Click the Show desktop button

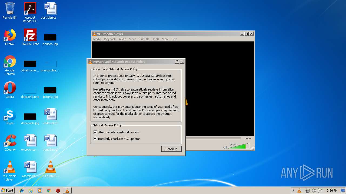point(343,190)
